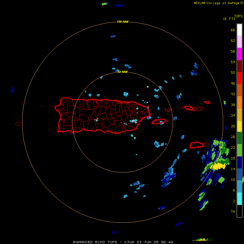Click the legend value "6"
This screenshot has height=244, width=244.
tap(234, 190)
